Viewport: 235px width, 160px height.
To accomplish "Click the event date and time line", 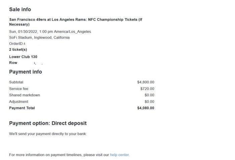I will coord(50,32).
